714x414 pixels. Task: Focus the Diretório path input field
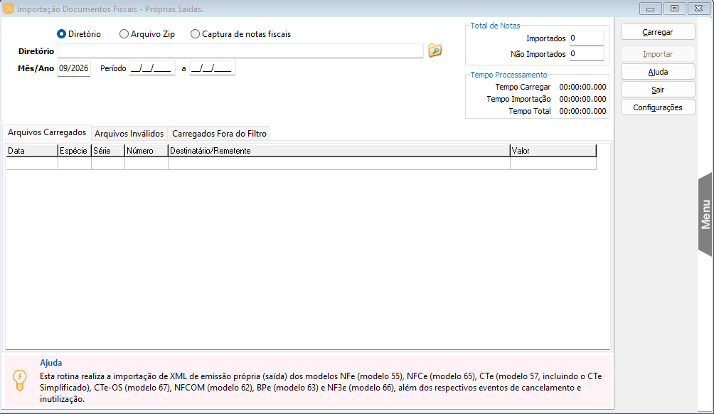[240, 51]
